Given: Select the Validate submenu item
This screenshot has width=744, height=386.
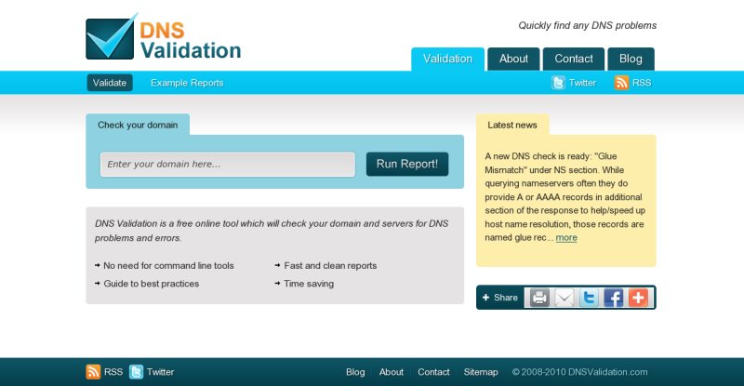Looking at the screenshot, I should pos(110,83).
